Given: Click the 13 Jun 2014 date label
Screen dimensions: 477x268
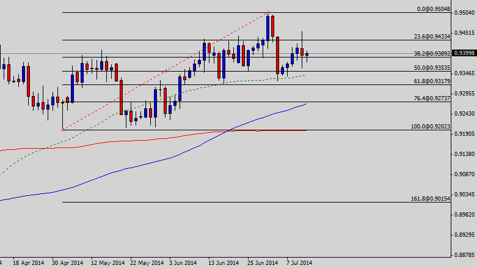Looking at the screenshot, I should click(225, 262).
